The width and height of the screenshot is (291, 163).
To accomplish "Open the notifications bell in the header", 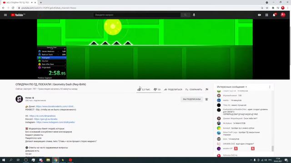I will point(274,15).
